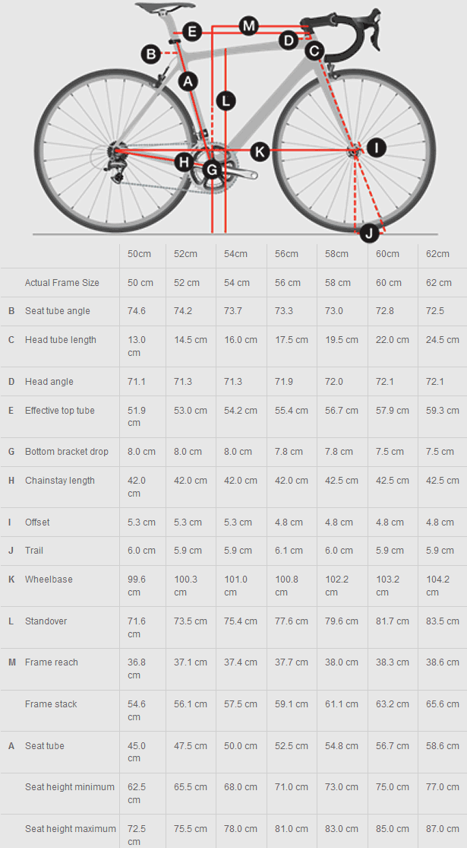
Task: Click the Actual Frame Size row label
Action: pos(62,283)
